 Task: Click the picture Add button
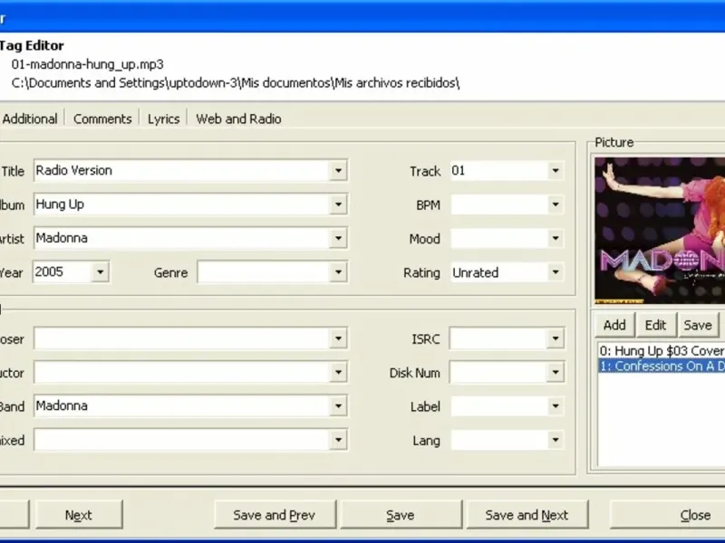point(614,325)
